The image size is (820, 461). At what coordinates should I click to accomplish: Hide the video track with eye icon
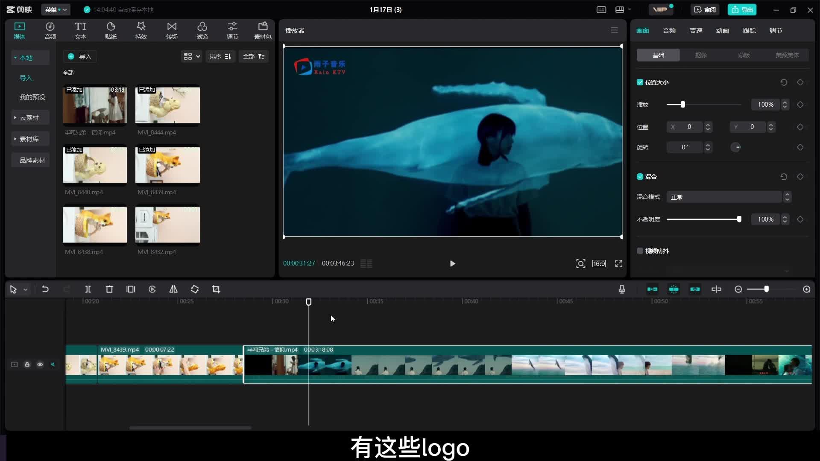pos(40,365)
